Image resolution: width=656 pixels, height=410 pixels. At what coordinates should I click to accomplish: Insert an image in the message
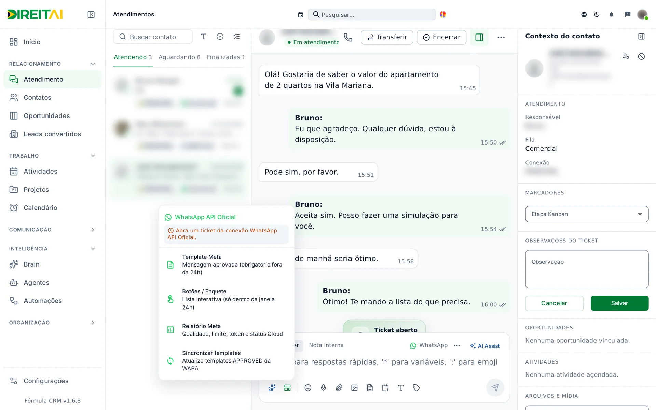tap(354, 387)
